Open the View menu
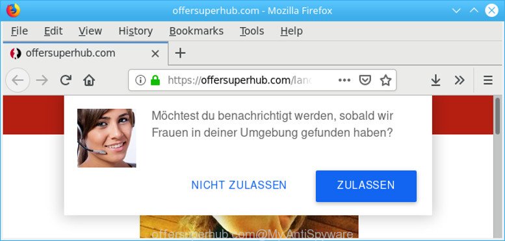Viewport: 505px width, 241px height. pyautogui.click(x=90, y=31)
